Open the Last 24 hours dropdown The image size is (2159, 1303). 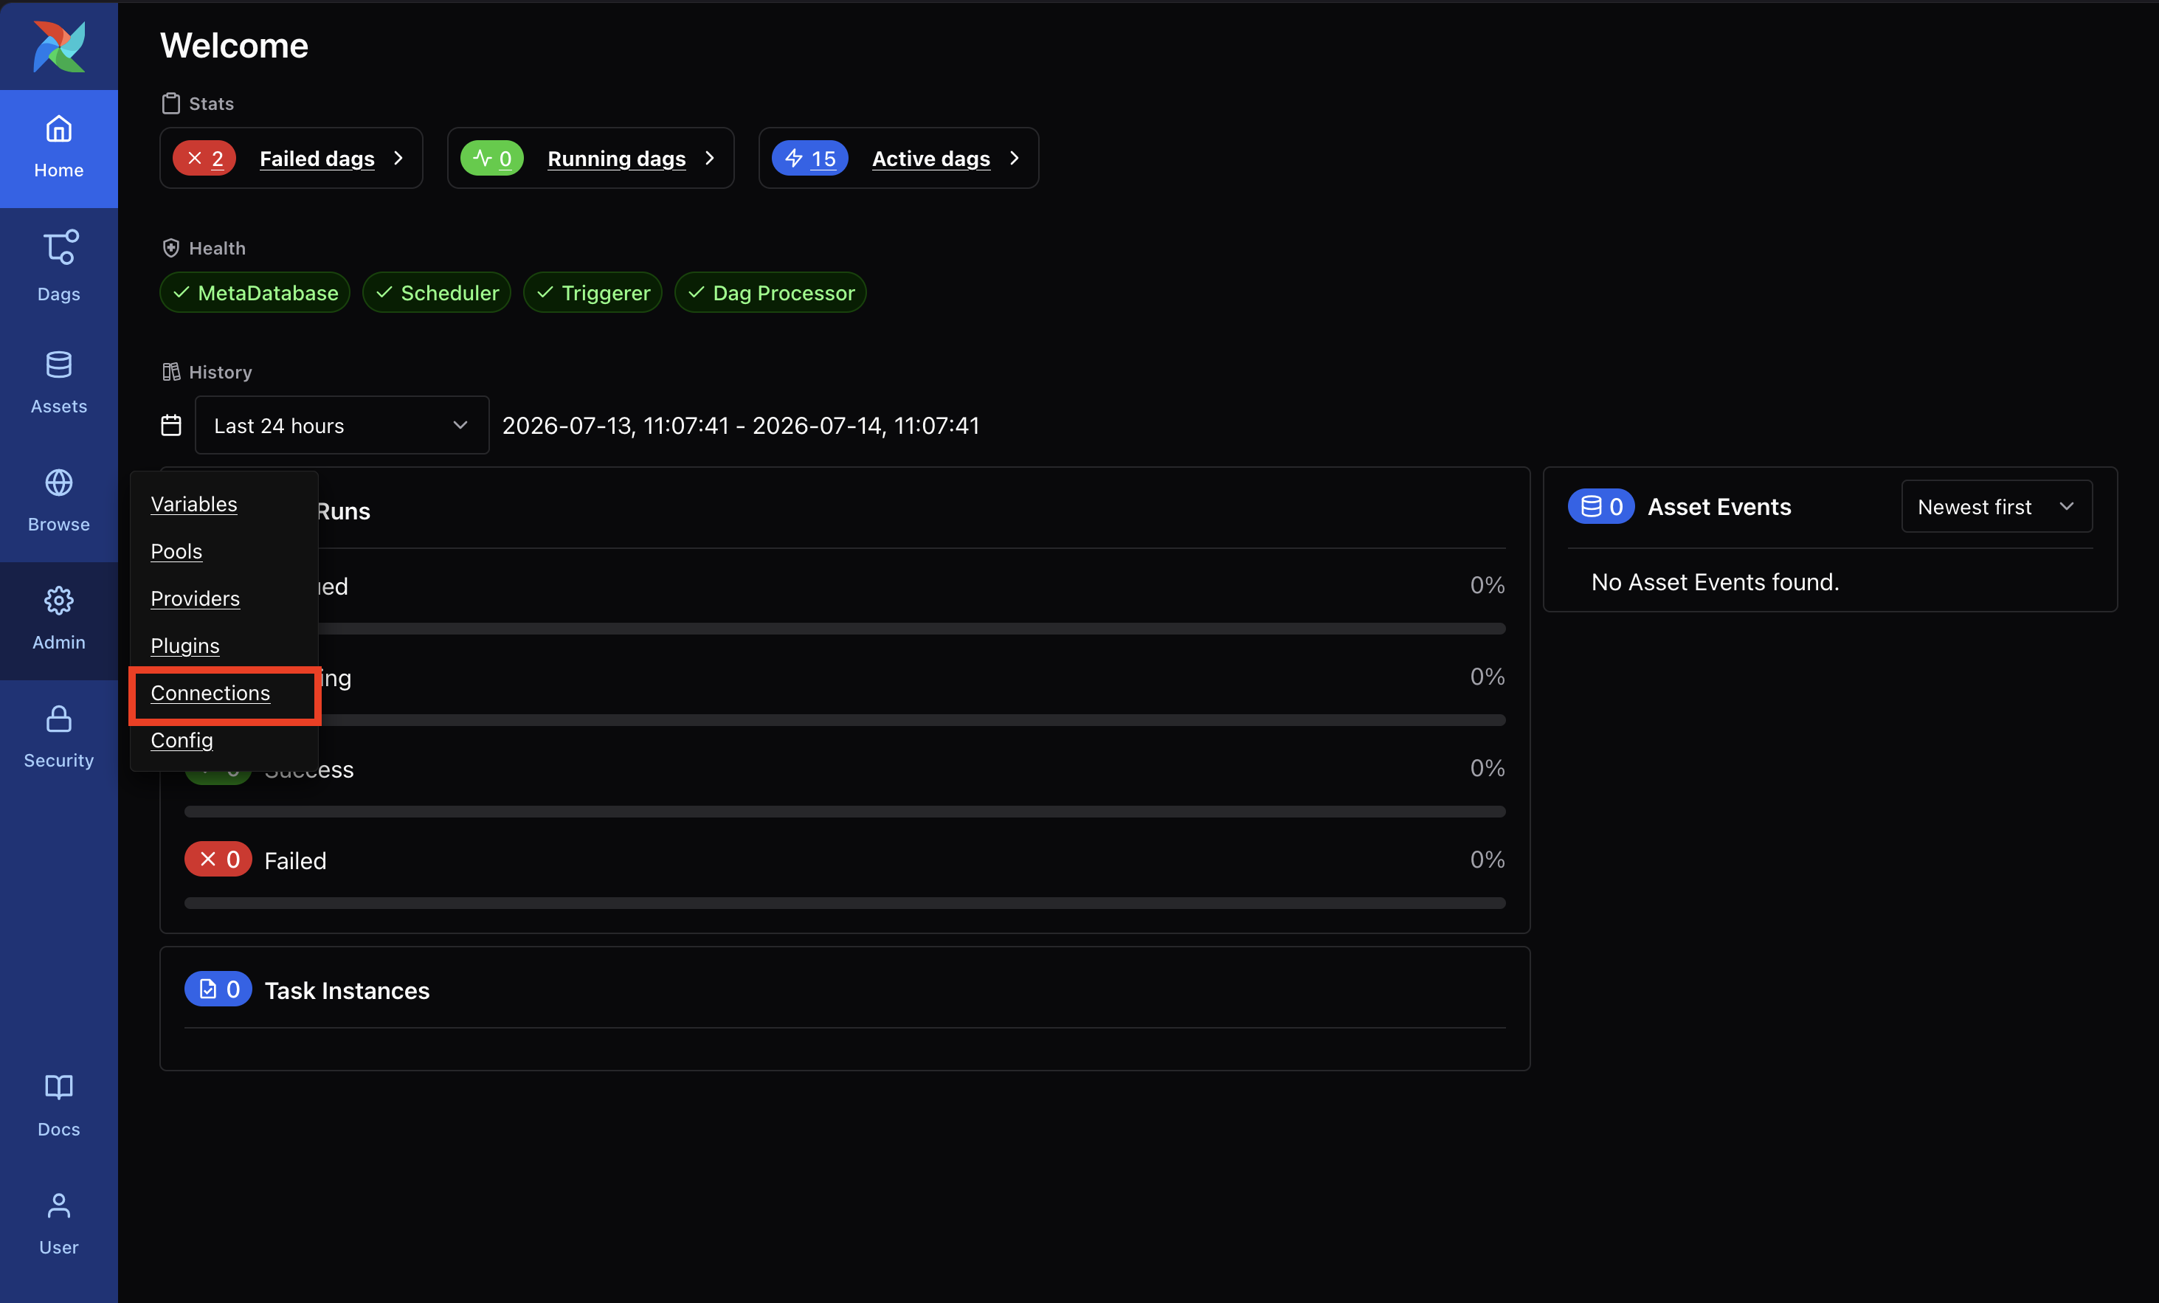(342, 425)
